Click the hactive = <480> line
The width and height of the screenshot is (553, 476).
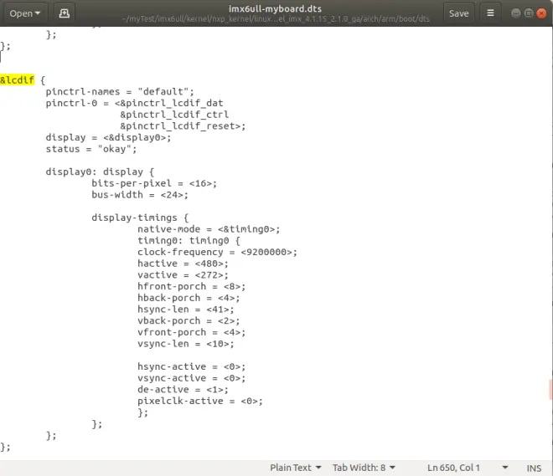[x=183, y=264]
